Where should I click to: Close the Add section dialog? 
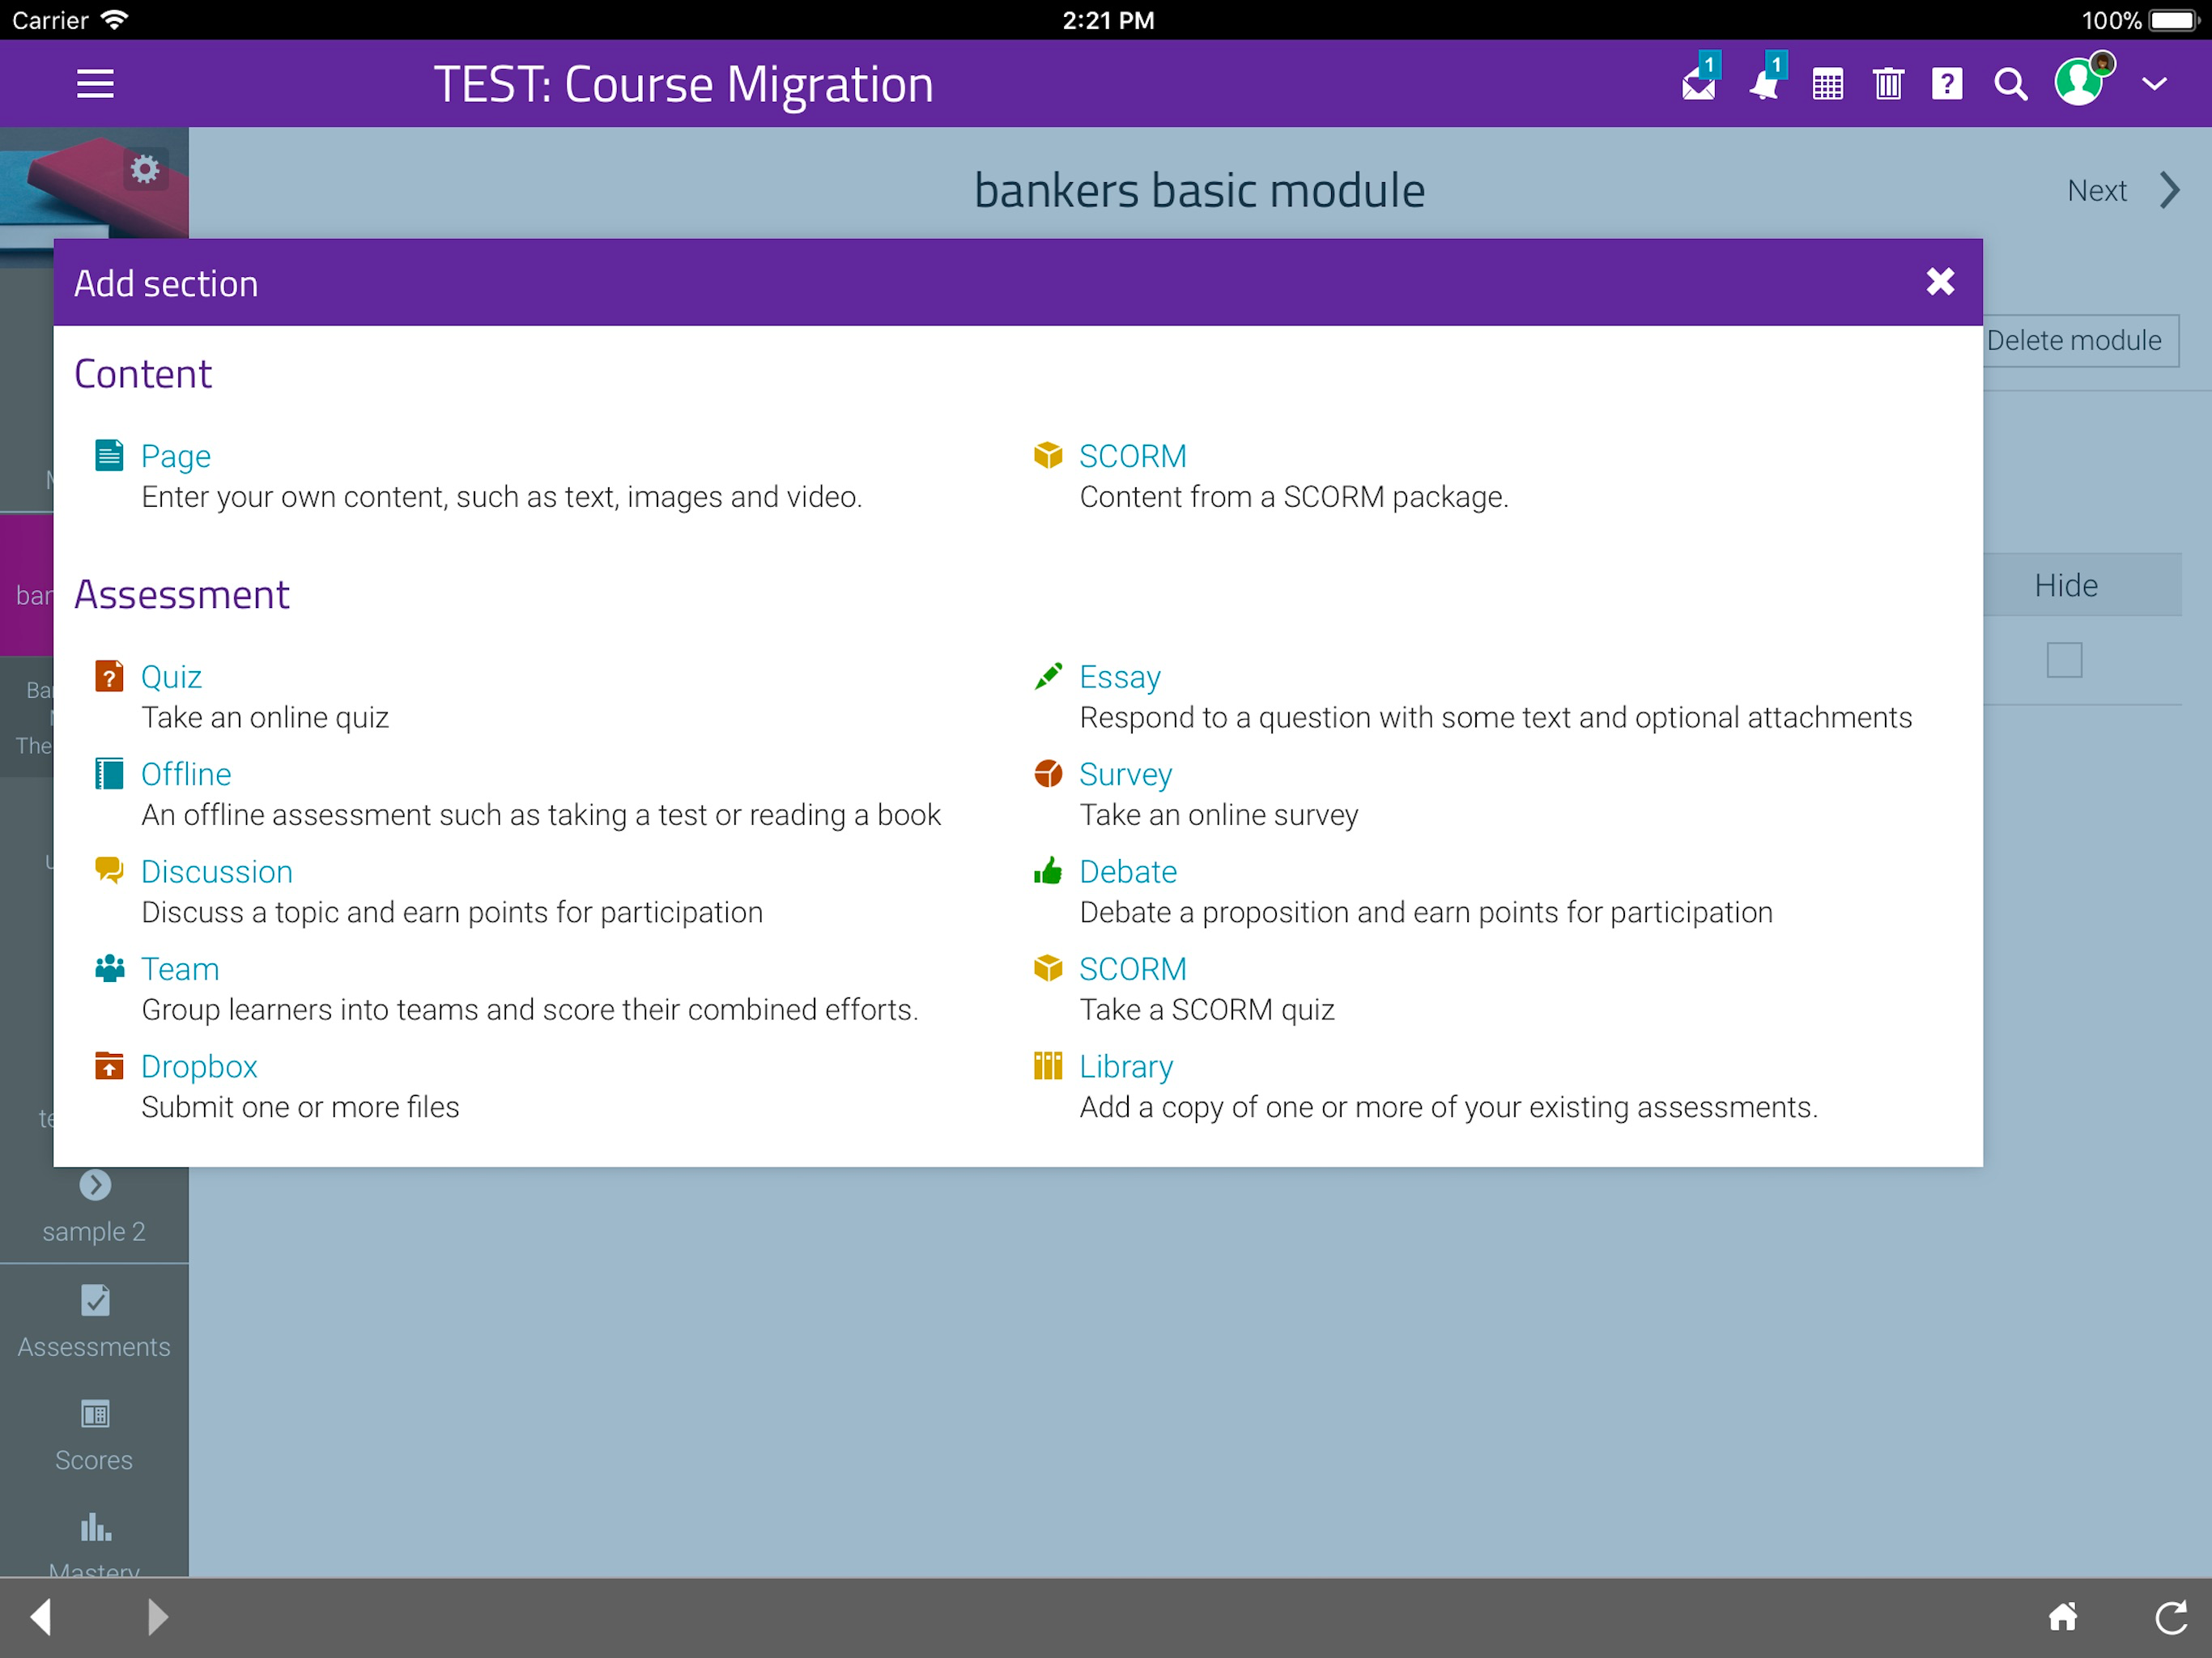[x=1939, y=283]
